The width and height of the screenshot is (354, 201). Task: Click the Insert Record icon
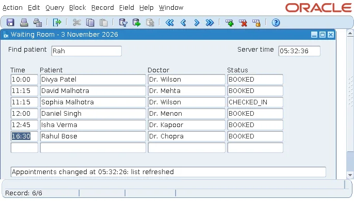(x=229, y=23)
